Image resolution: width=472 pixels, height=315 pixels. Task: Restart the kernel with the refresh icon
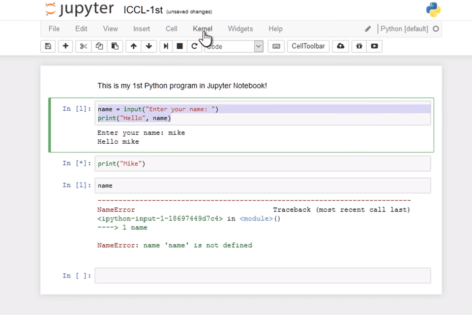[x=194, y=46]
